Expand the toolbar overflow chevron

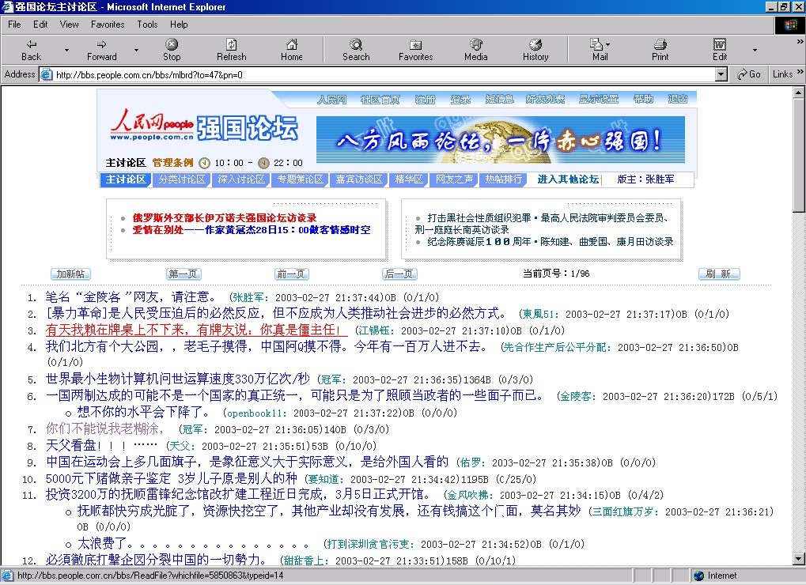click(800, 42)
